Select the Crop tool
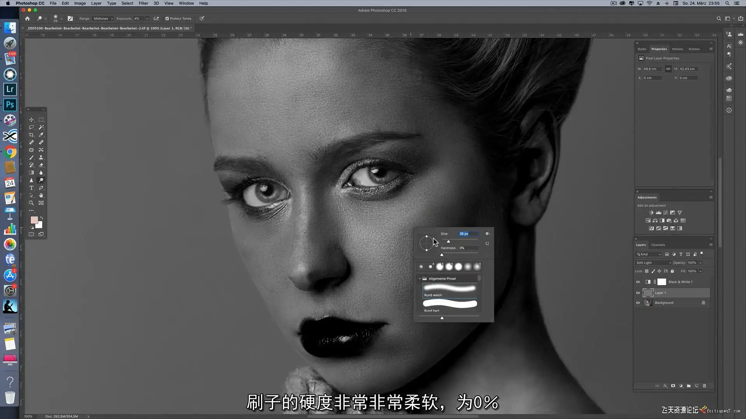Viewport: 746px width, 419px height. click(x=31, y=135)
